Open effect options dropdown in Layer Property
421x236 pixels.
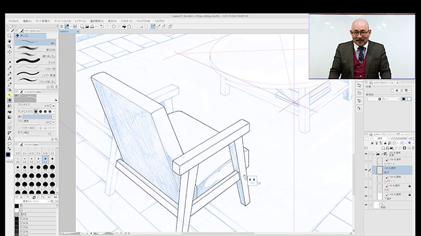(x=410, y=90)
